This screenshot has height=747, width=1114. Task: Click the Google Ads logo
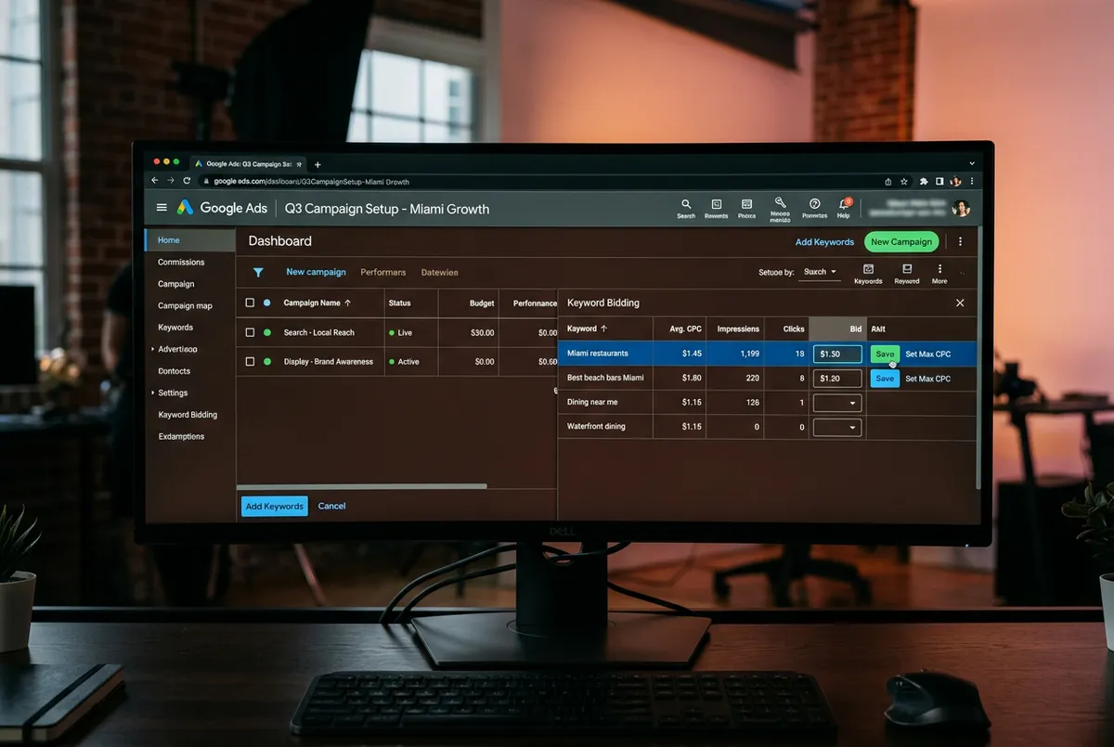click(186, 208)
